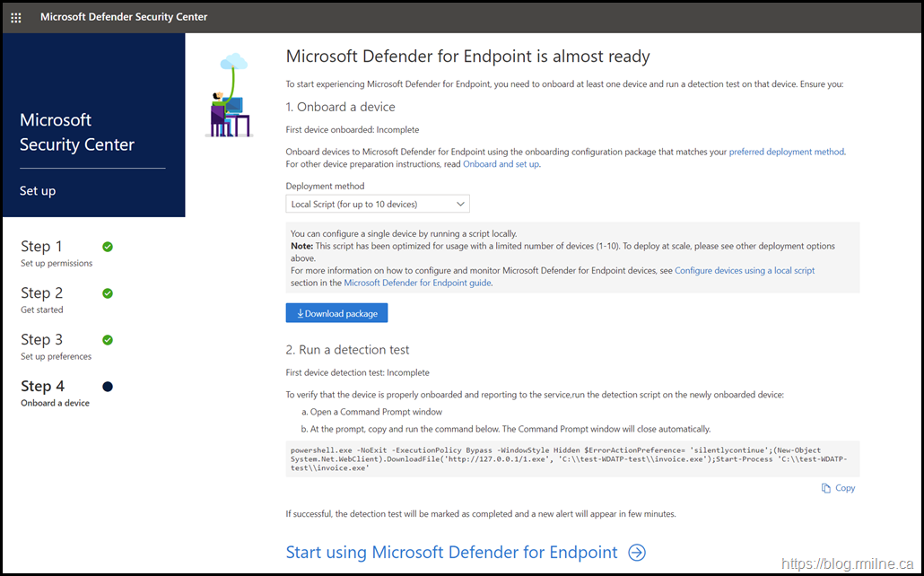Click the Download package button
This screenshot has height=576, width=924.
coord(336,313)
